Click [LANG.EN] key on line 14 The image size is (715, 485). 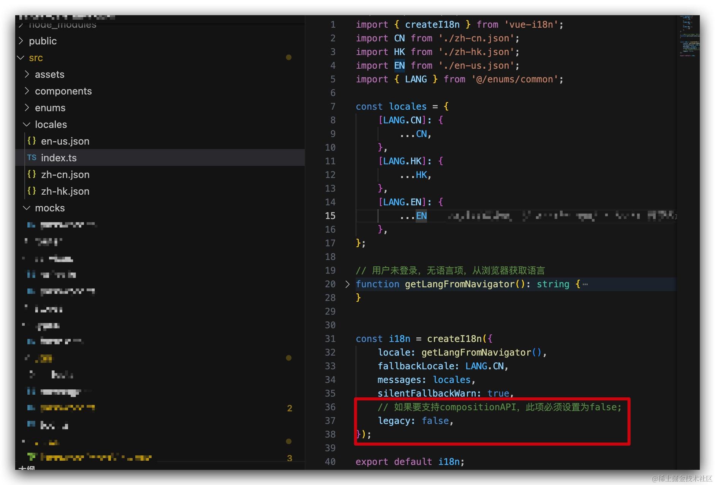[402, 202]
